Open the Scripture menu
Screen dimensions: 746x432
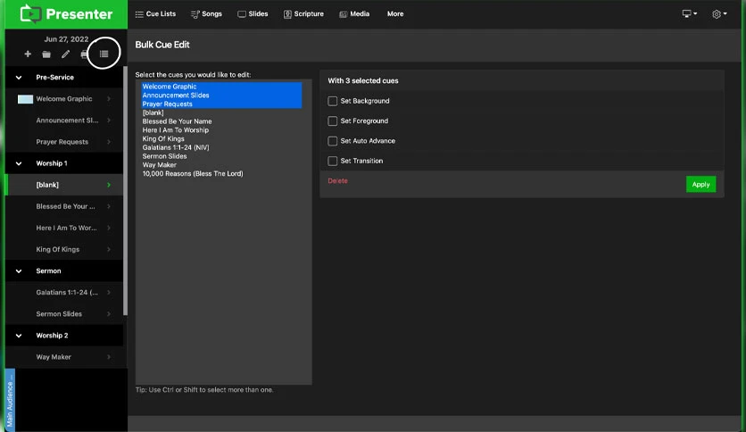pyautogui.click(x=303, y=13)
